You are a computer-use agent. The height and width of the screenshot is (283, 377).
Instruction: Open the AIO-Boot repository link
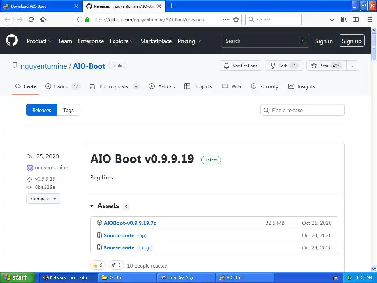click(x=89, y=66)
